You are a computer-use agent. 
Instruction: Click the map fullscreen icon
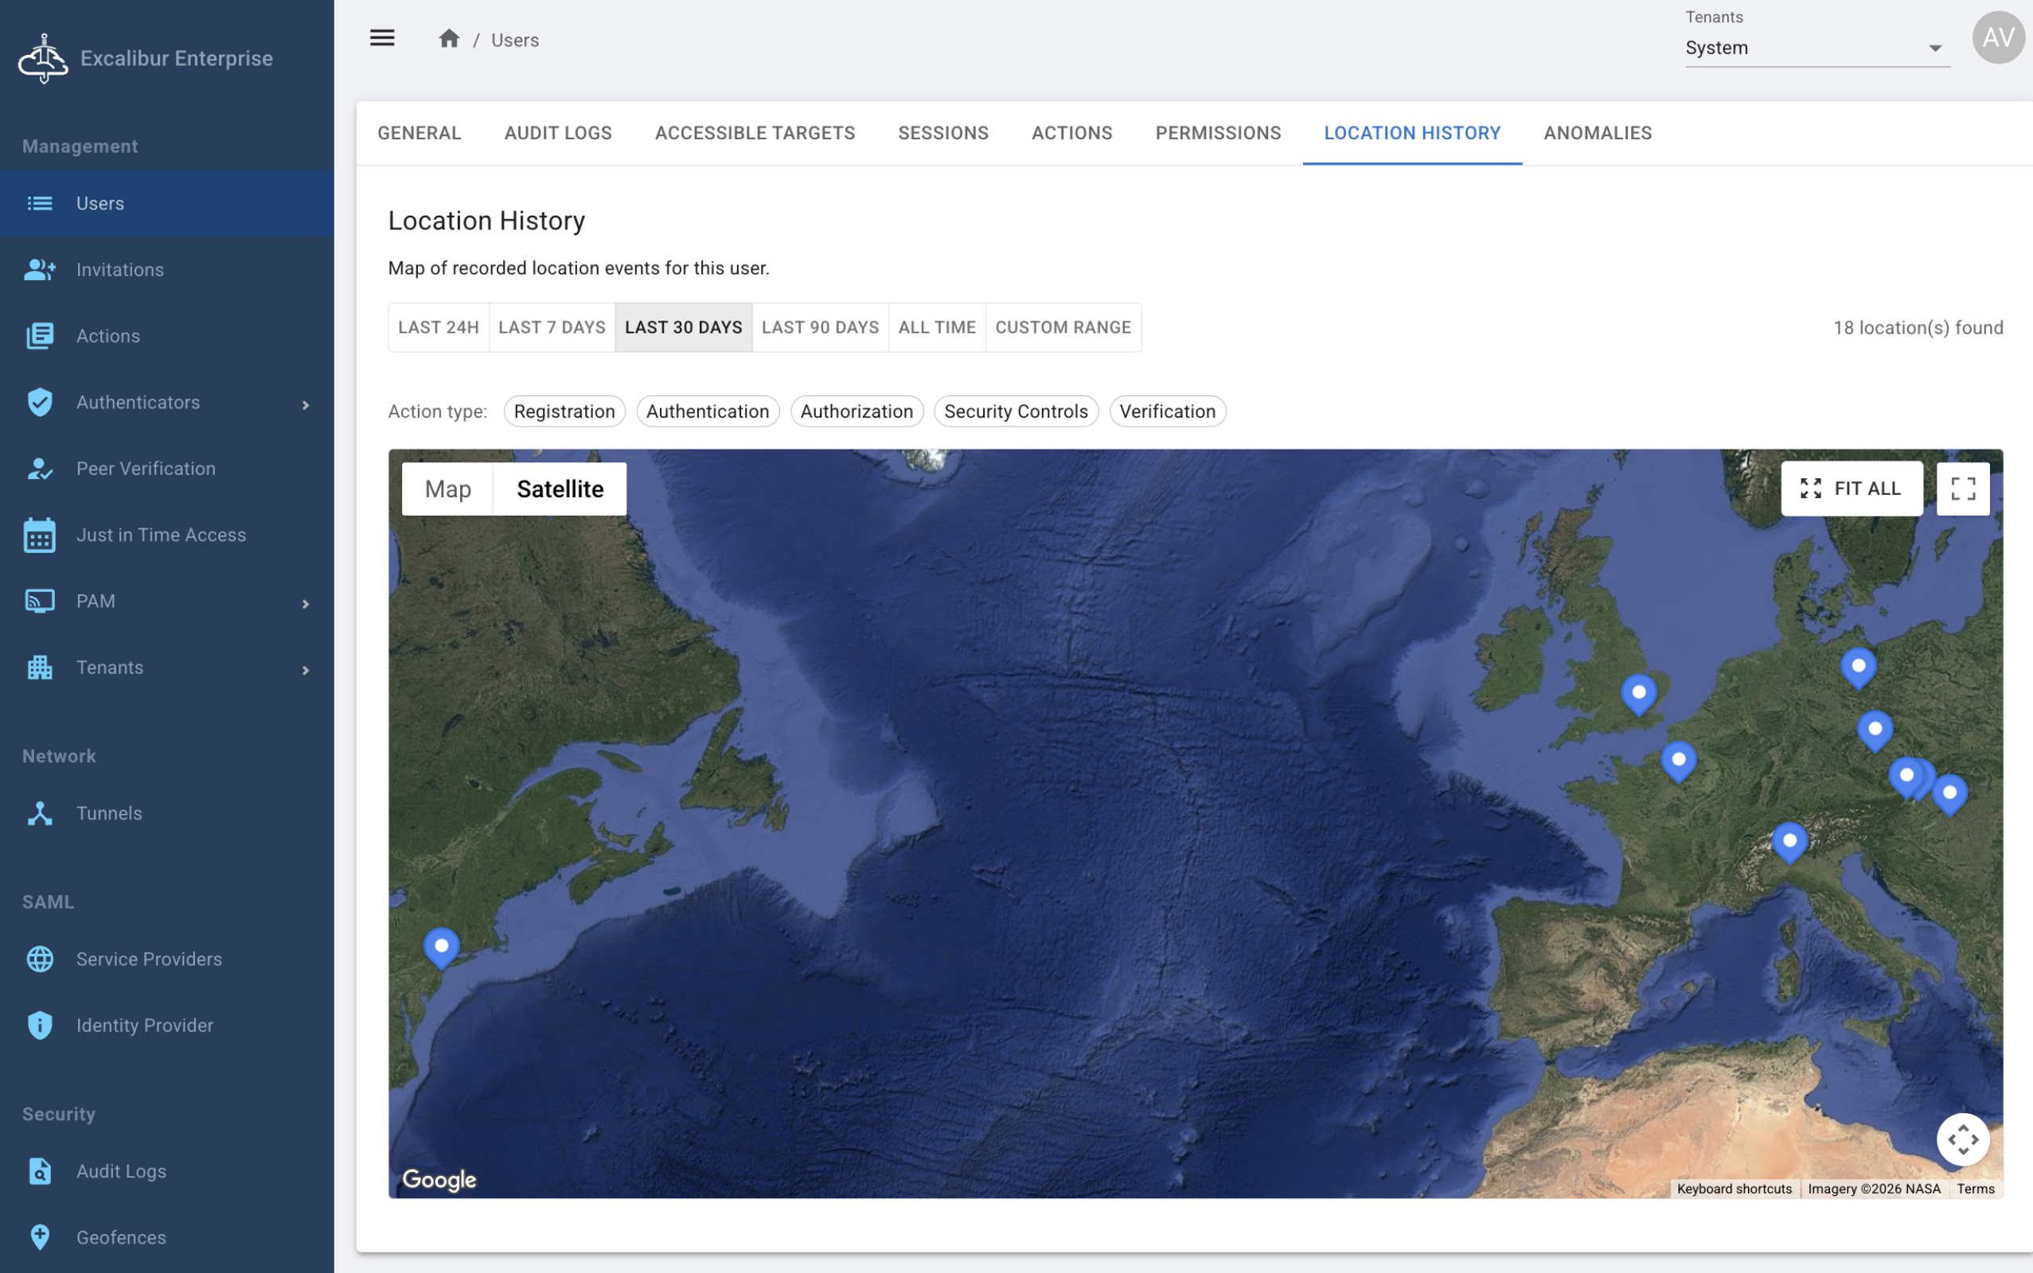pos(1962,489)
